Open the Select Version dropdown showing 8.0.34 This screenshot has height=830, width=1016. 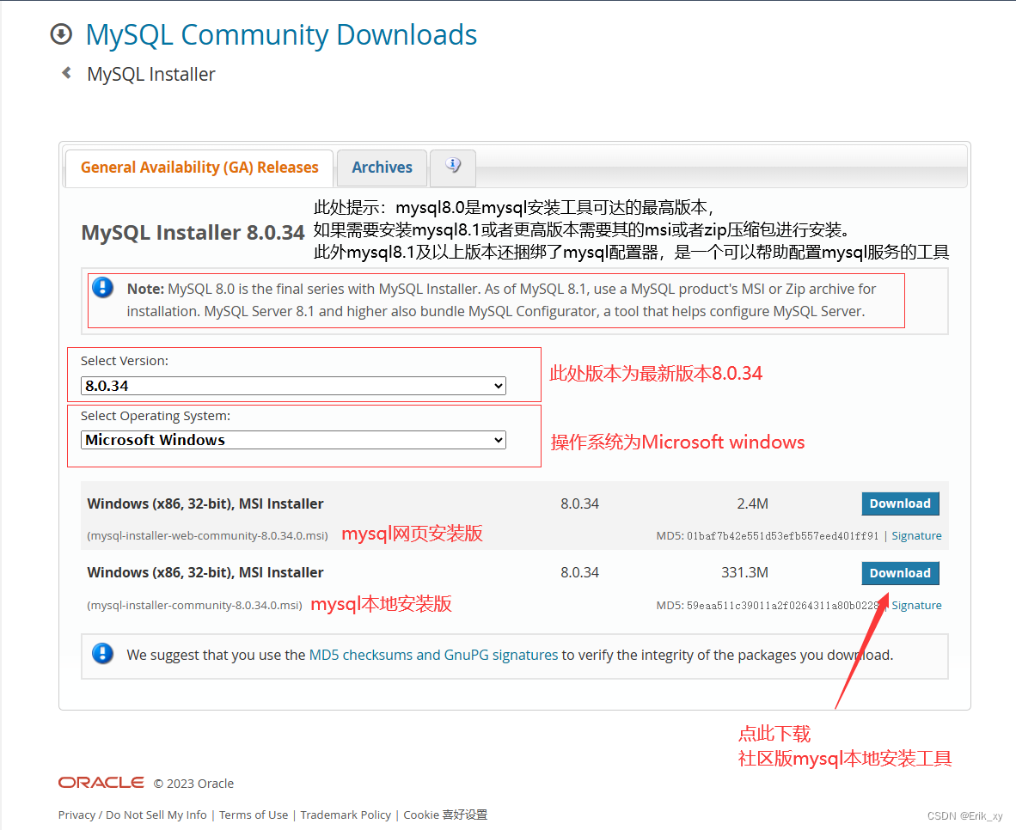pyautogui.click(x=293, y=386)
